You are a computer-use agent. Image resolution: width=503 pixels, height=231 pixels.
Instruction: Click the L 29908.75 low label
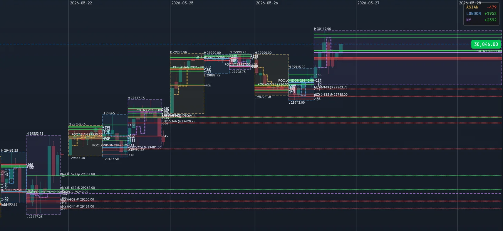pyautogui.click(x=237, y=72)
